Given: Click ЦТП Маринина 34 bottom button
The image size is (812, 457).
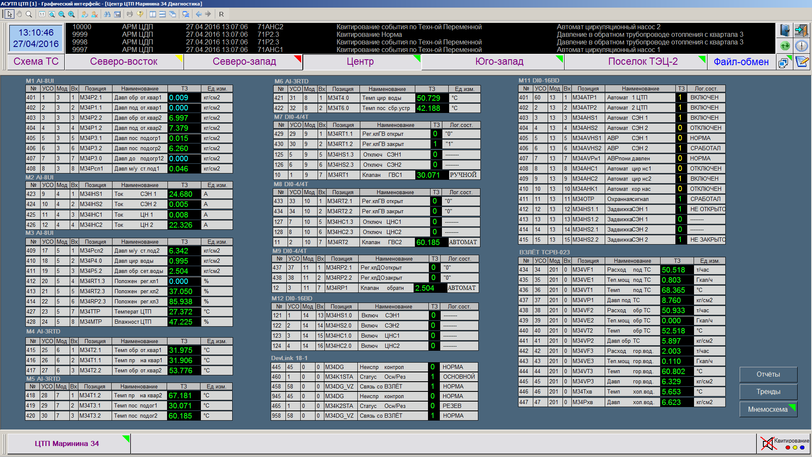Looking at the screenshot, I should point(69,443).
